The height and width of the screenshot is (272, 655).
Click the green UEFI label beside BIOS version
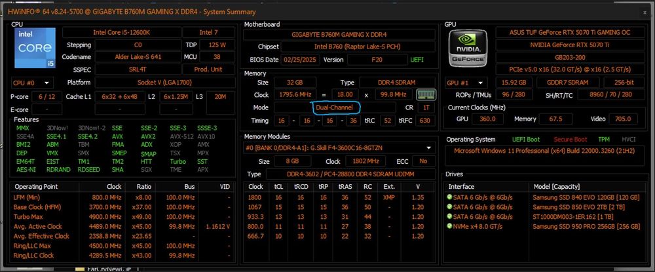click(417, 60)
